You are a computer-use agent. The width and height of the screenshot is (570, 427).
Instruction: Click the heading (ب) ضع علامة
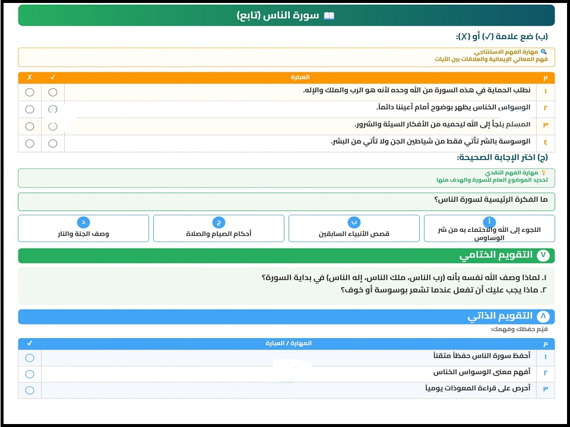(x=502, y=36)
